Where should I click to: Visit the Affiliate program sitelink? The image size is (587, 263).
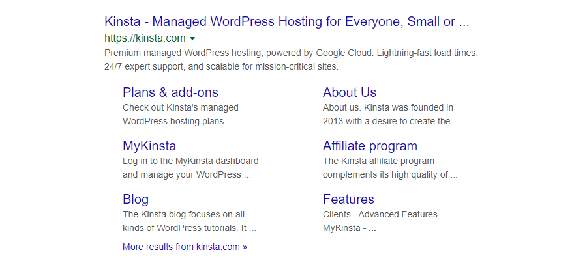[370, 146]
